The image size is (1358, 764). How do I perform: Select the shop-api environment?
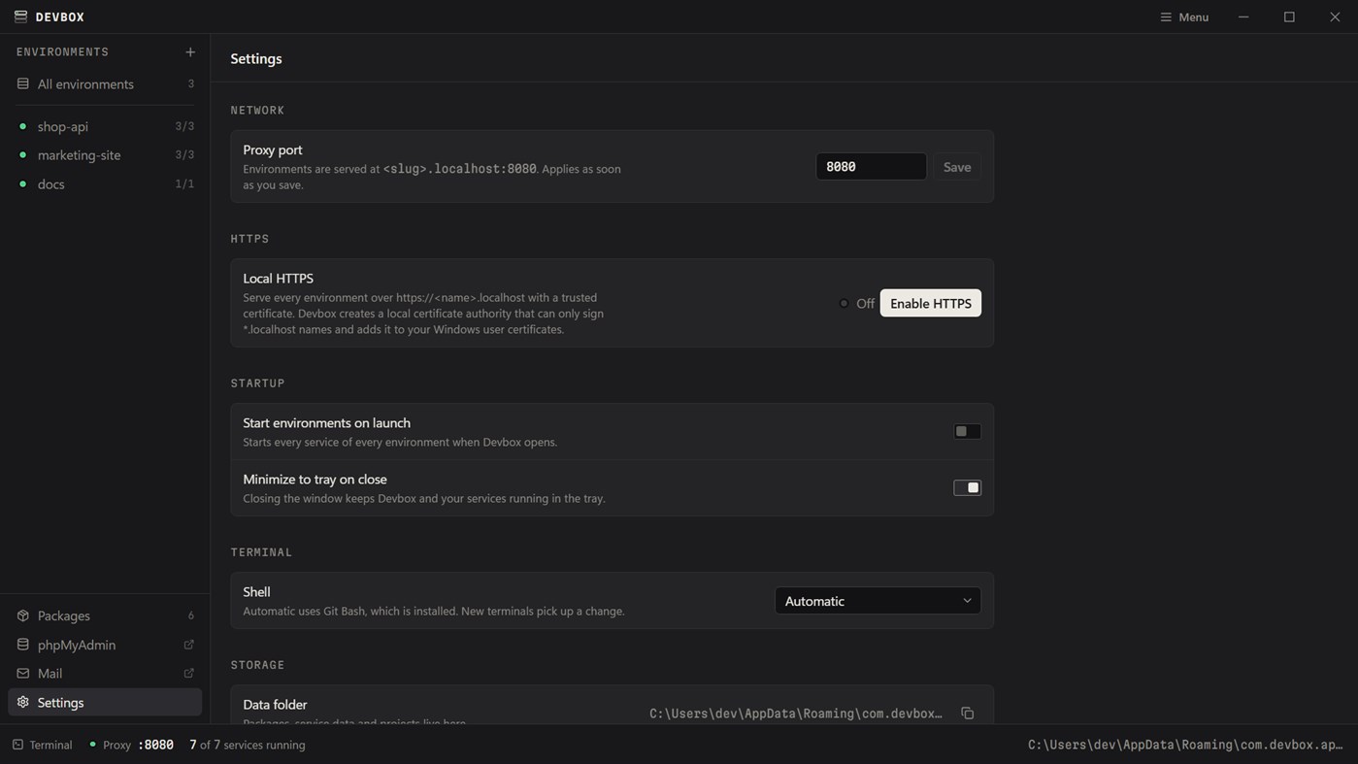click(x=105, y=126)
